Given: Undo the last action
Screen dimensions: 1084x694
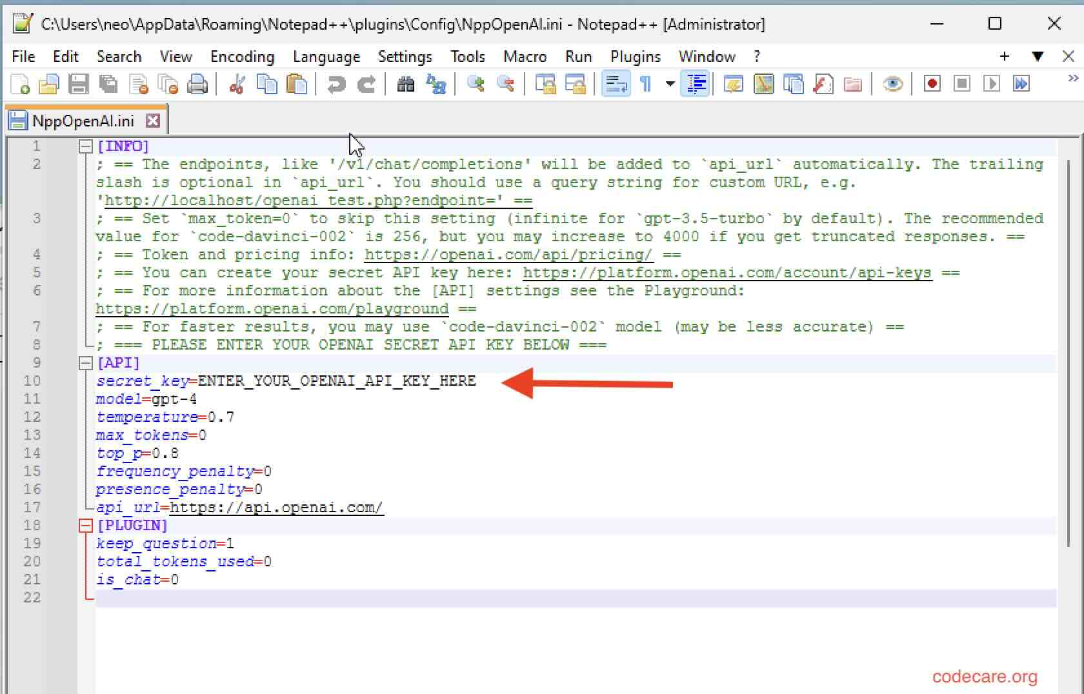Looking at the screenshot, I should (x=335, y=84).
